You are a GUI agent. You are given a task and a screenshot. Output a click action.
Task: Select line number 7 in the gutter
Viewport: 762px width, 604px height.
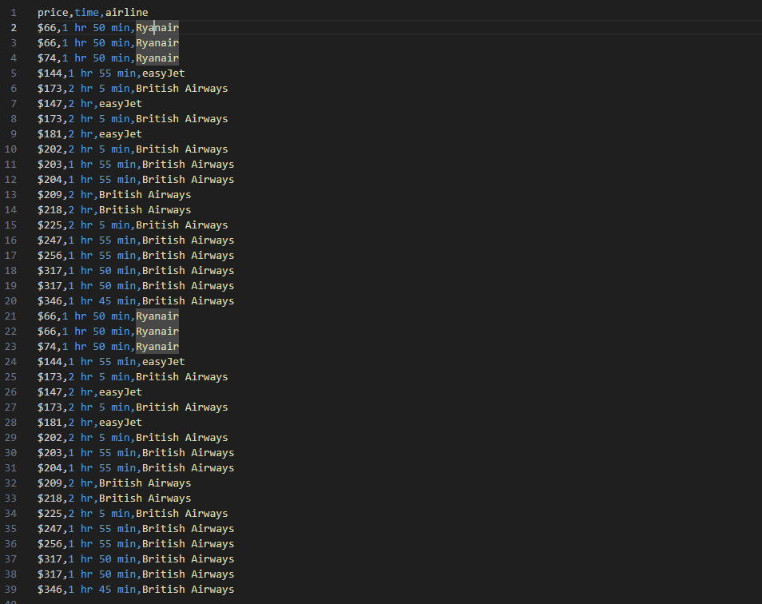(x=14, y=104)
